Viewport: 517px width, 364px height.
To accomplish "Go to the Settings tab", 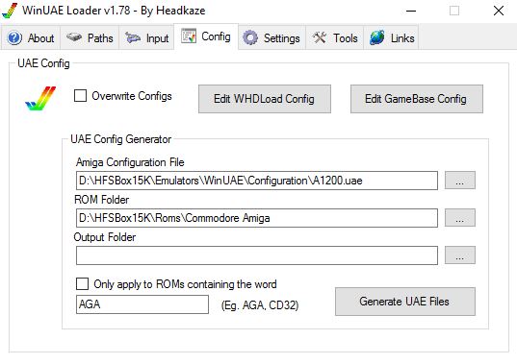I will pyautogui.click(x=271, y=38).
